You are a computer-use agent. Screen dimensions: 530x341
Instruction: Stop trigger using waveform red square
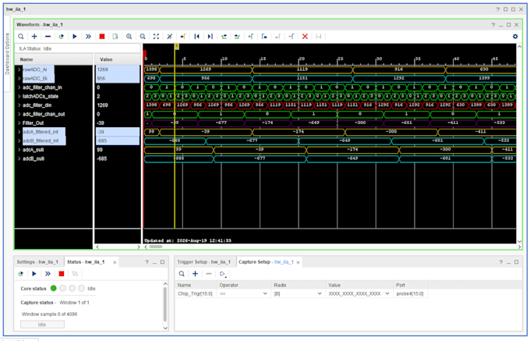pyautogui.click(x=102, y=37)
